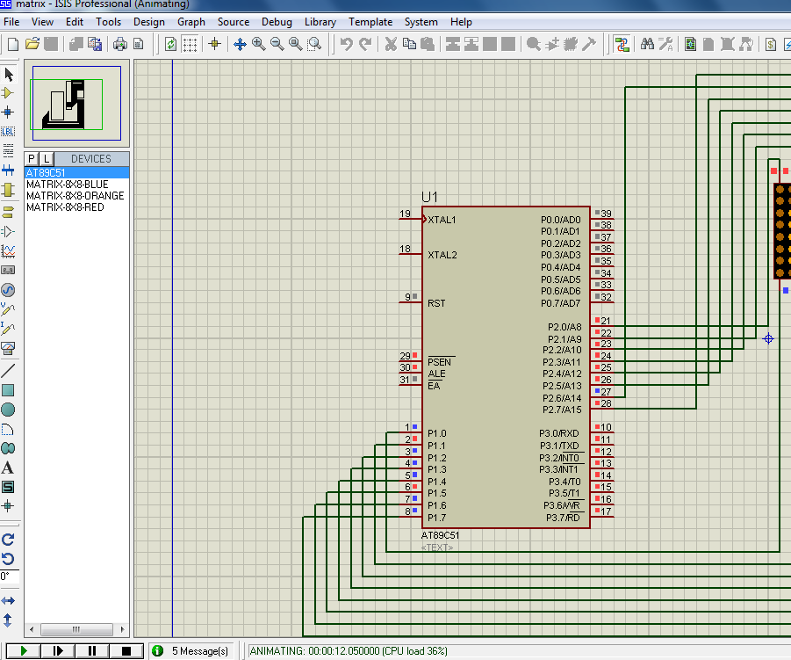Image resolution: width=791 pixels, height=660 pixels.
Task: Click the Zoom to Area icon
Action: tap(314, 45)
